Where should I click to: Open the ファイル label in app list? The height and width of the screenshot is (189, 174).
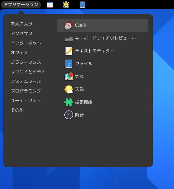[x=84, y=64]
